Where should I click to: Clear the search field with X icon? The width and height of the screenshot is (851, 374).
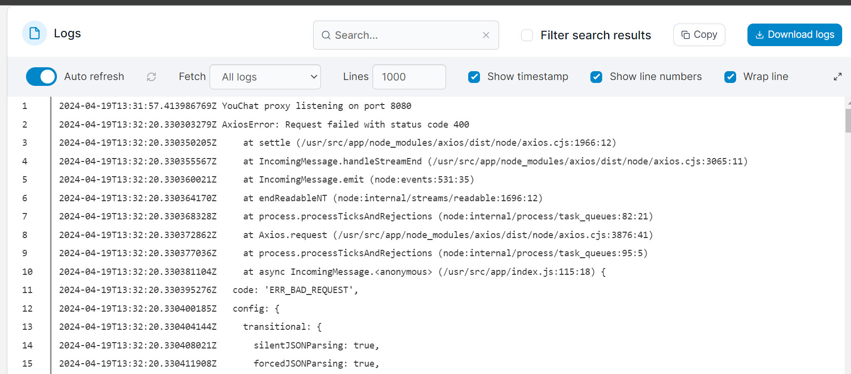(x=486, y=35)
